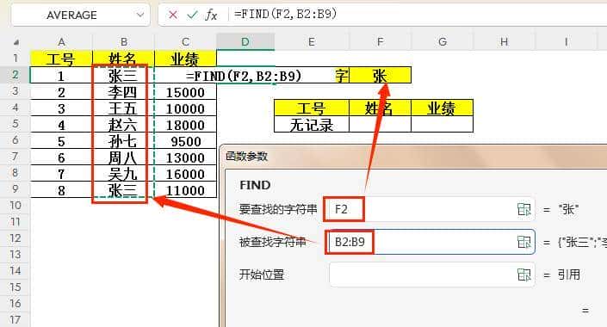The image size is (607, 327).
Task: Select row 10 header
Action: click(15, 205)
